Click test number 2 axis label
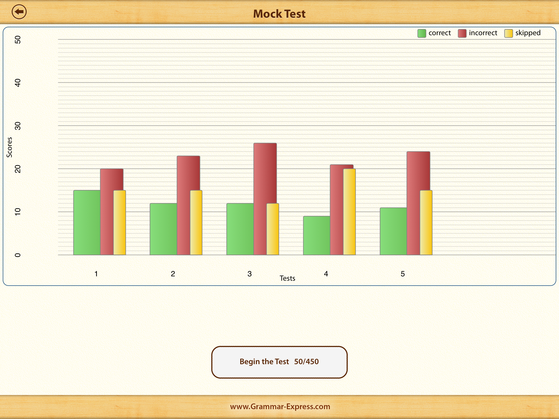559x419 pixels. [173, 274]
